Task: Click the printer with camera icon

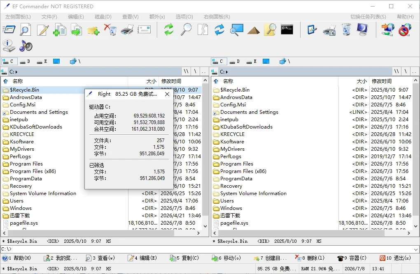Action: coord(329,30)
